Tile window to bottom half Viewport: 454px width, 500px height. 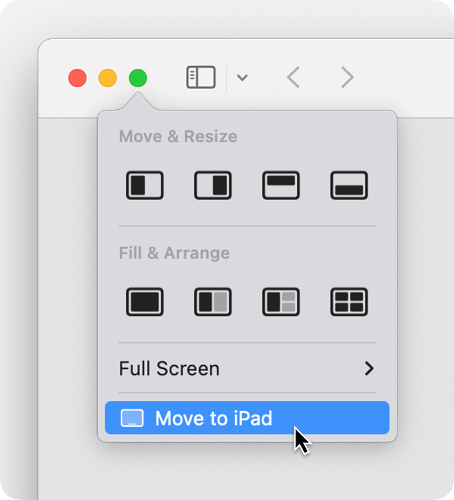pyautogui.click(x=349, y=185)
